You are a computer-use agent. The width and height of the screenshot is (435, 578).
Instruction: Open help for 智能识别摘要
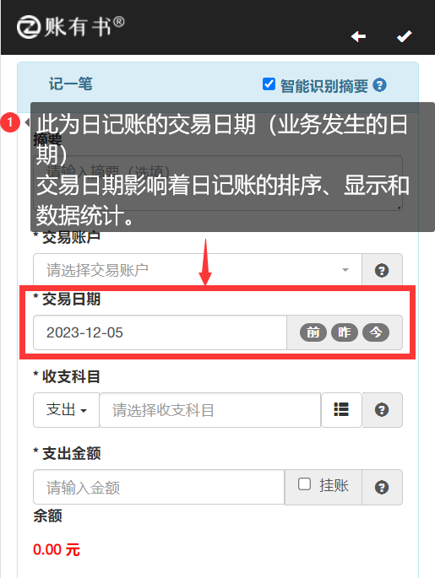click(379, 85)
